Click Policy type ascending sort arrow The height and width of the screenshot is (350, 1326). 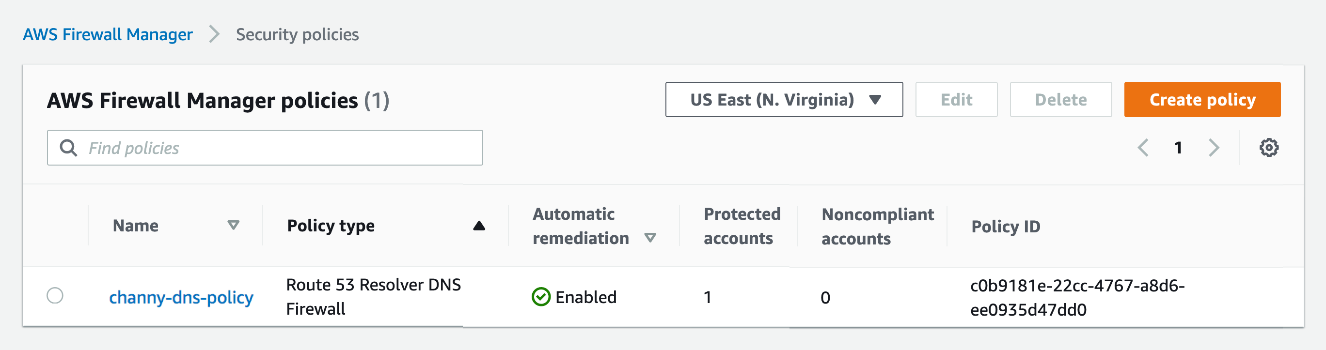(x=479, y=226)
